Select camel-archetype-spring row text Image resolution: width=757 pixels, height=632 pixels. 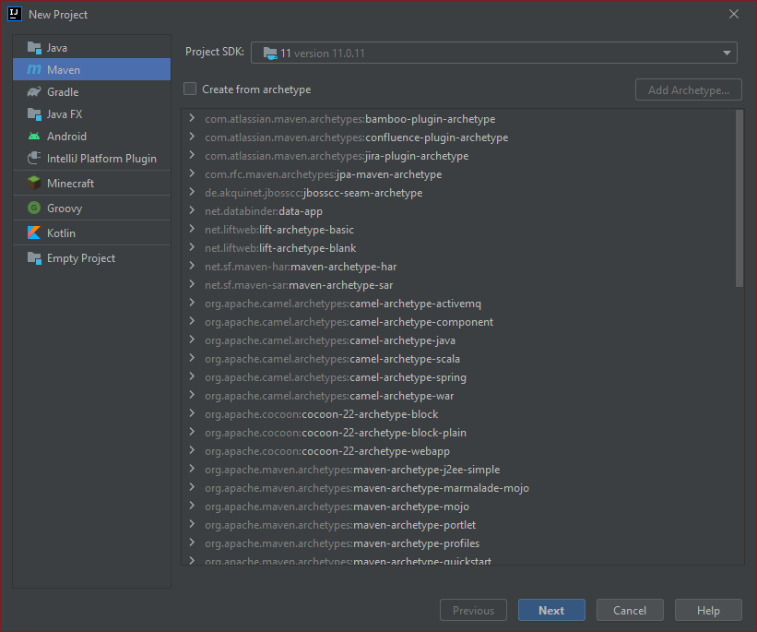pos(336,376)
